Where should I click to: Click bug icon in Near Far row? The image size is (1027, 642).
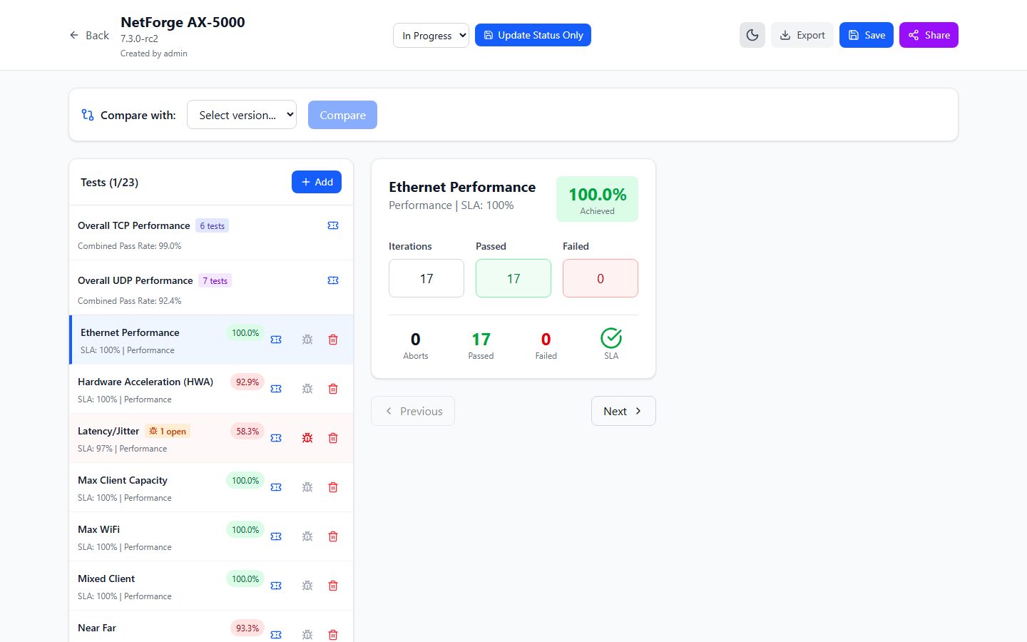[x=307, y=634]
